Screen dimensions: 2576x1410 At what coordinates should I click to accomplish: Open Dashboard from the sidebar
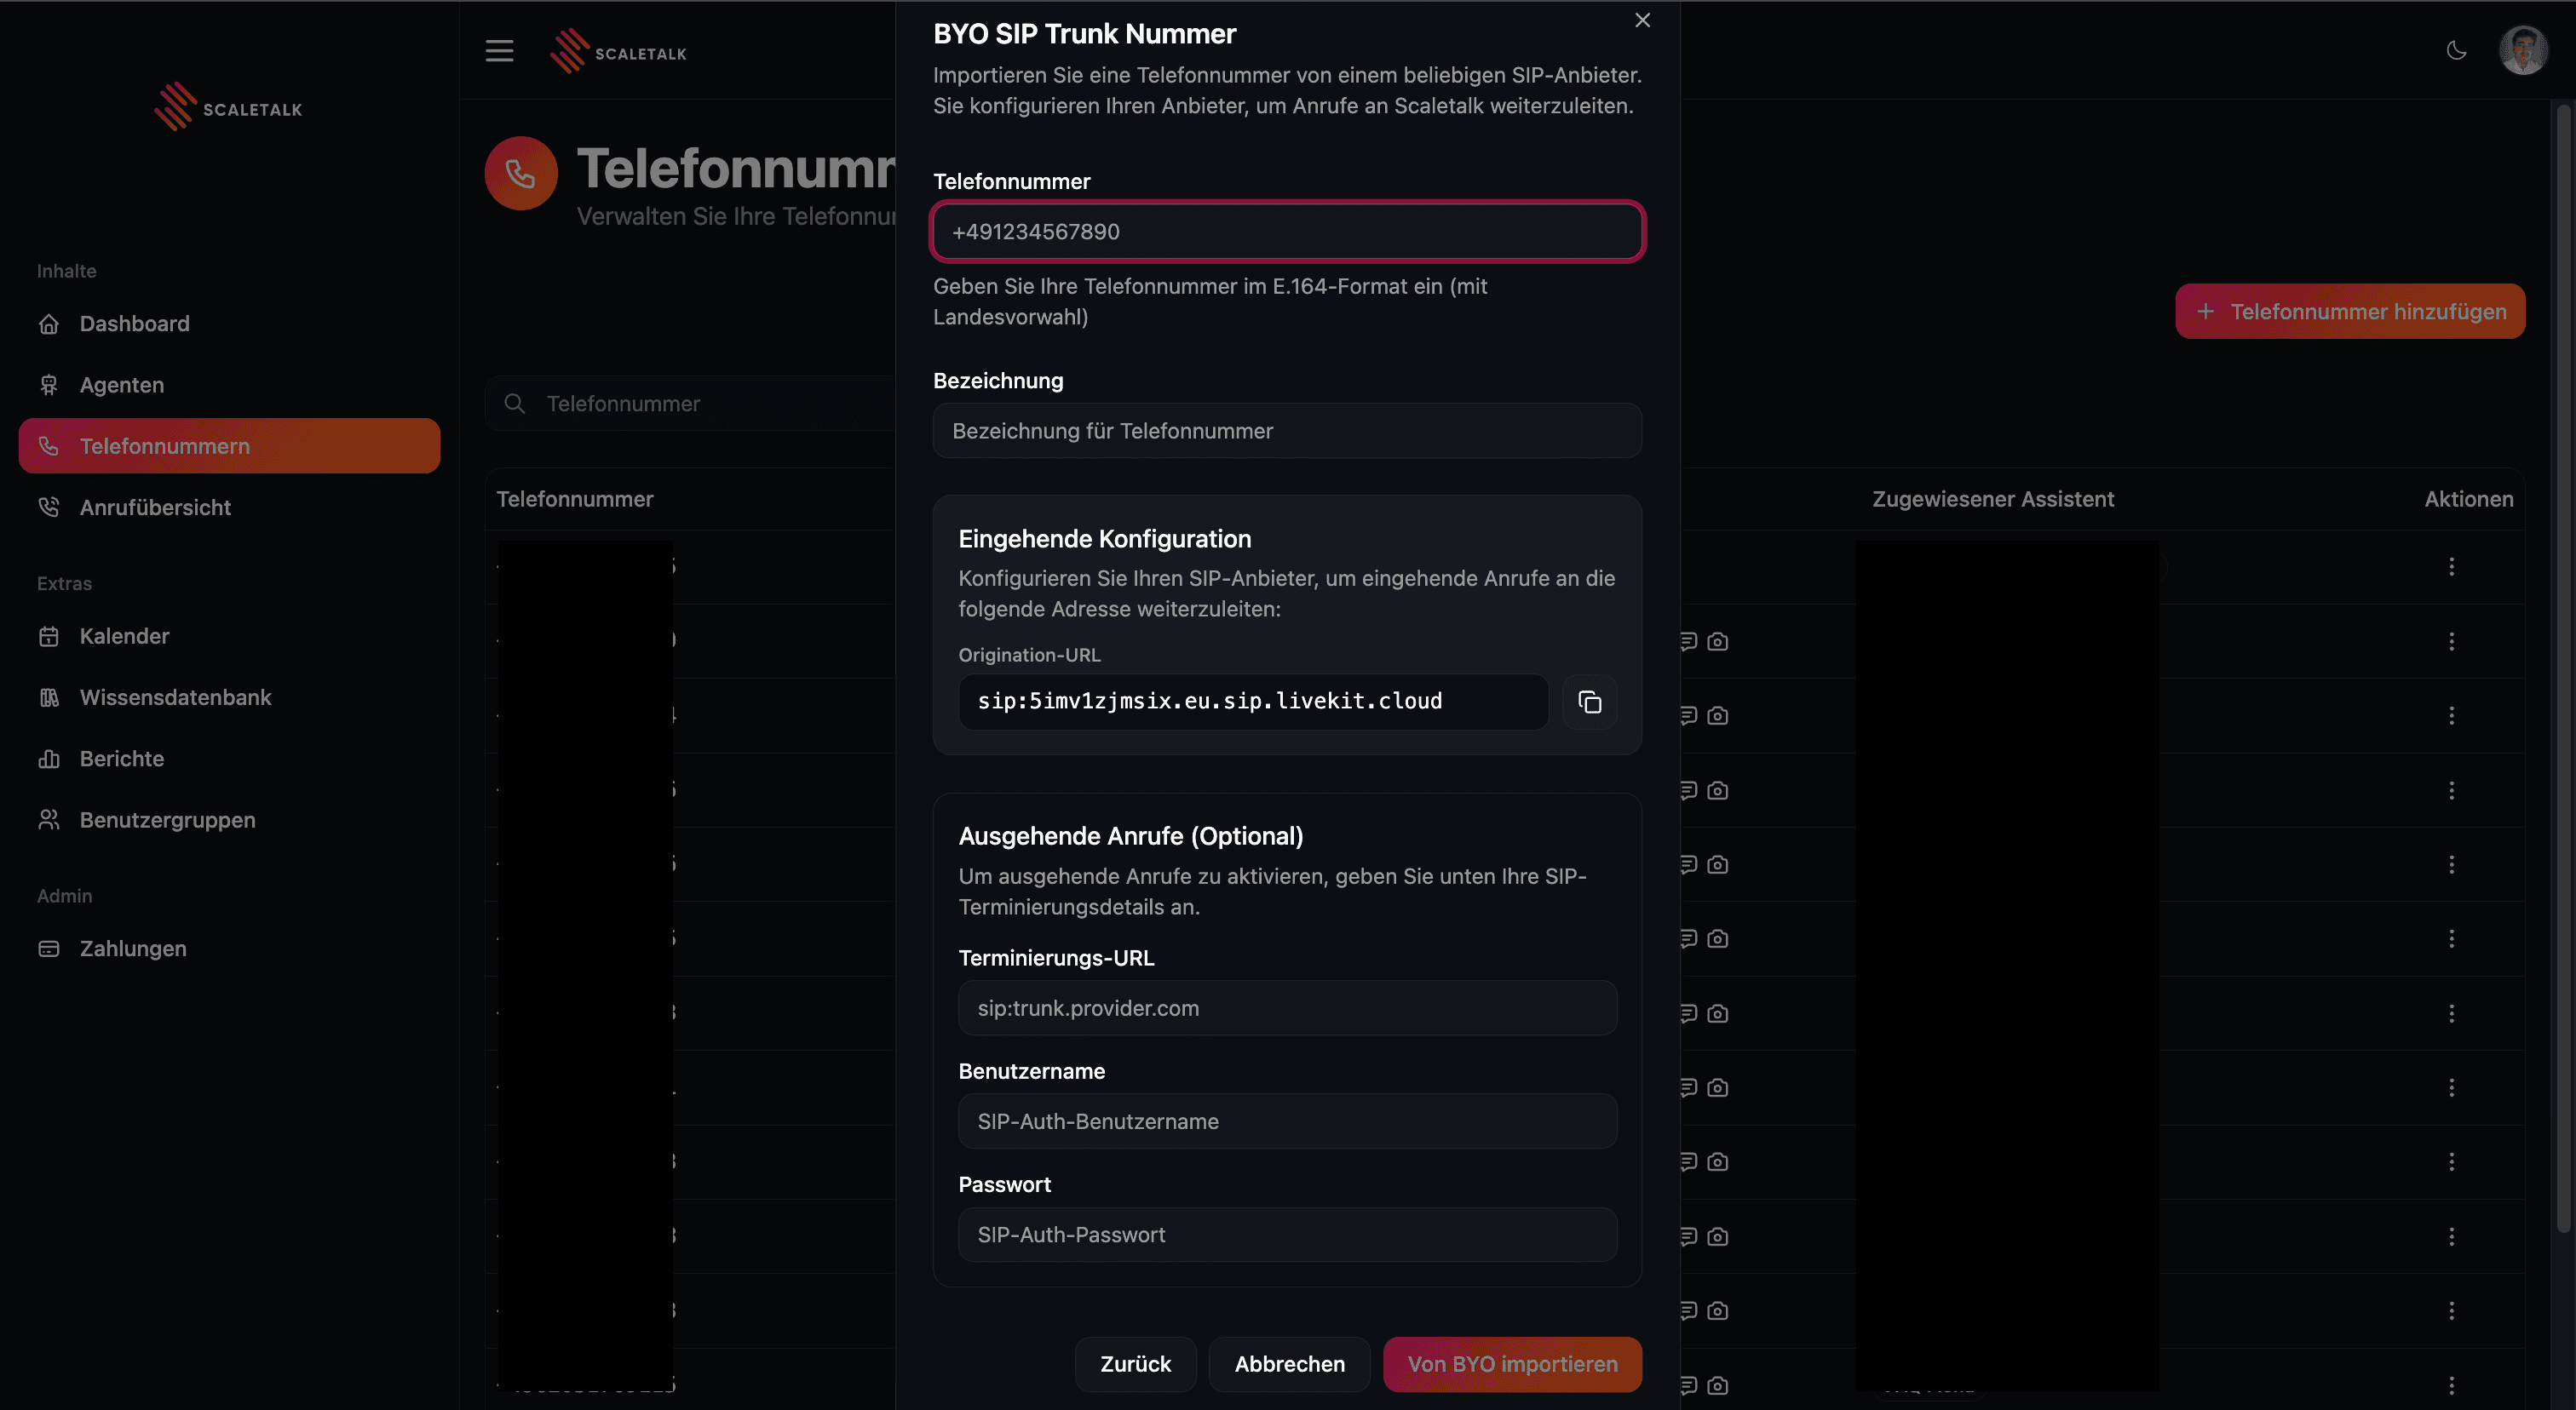(134, 324)
